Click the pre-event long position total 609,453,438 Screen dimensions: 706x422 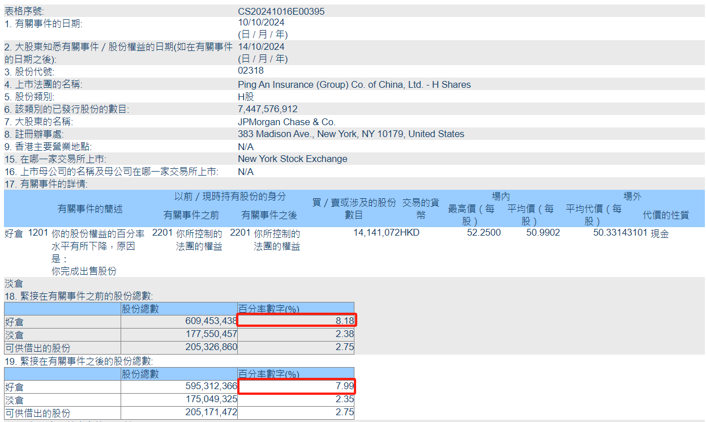click(211, 321)
